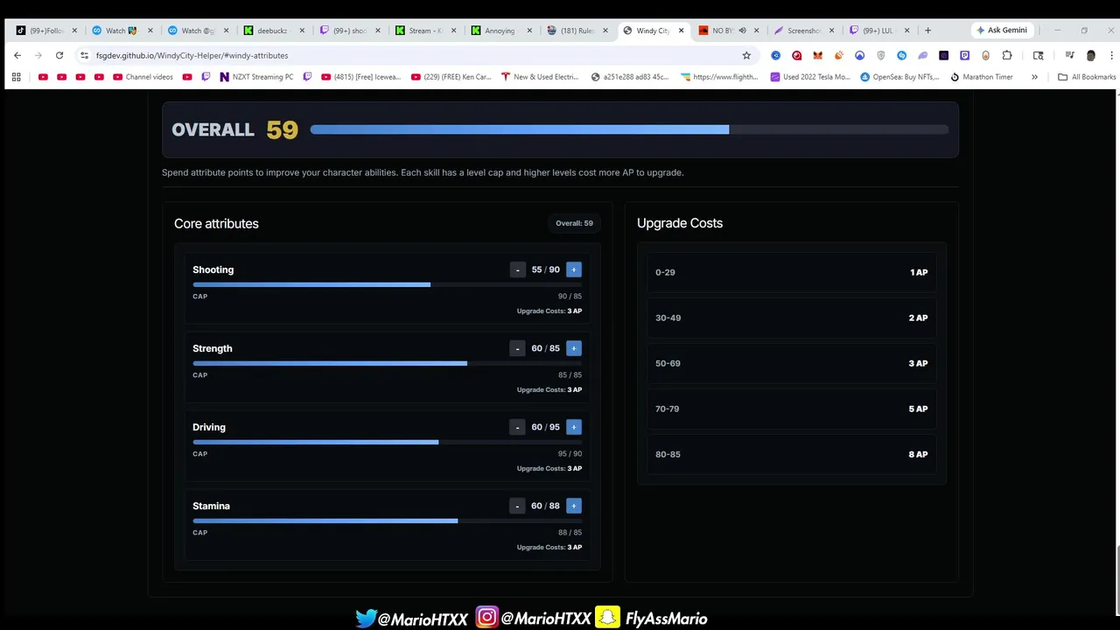Click the Driving attribute progress bar
Image resolution: width=1120 pixels, height=630 pixels.
pyautogui.click(x=387, y=442)
